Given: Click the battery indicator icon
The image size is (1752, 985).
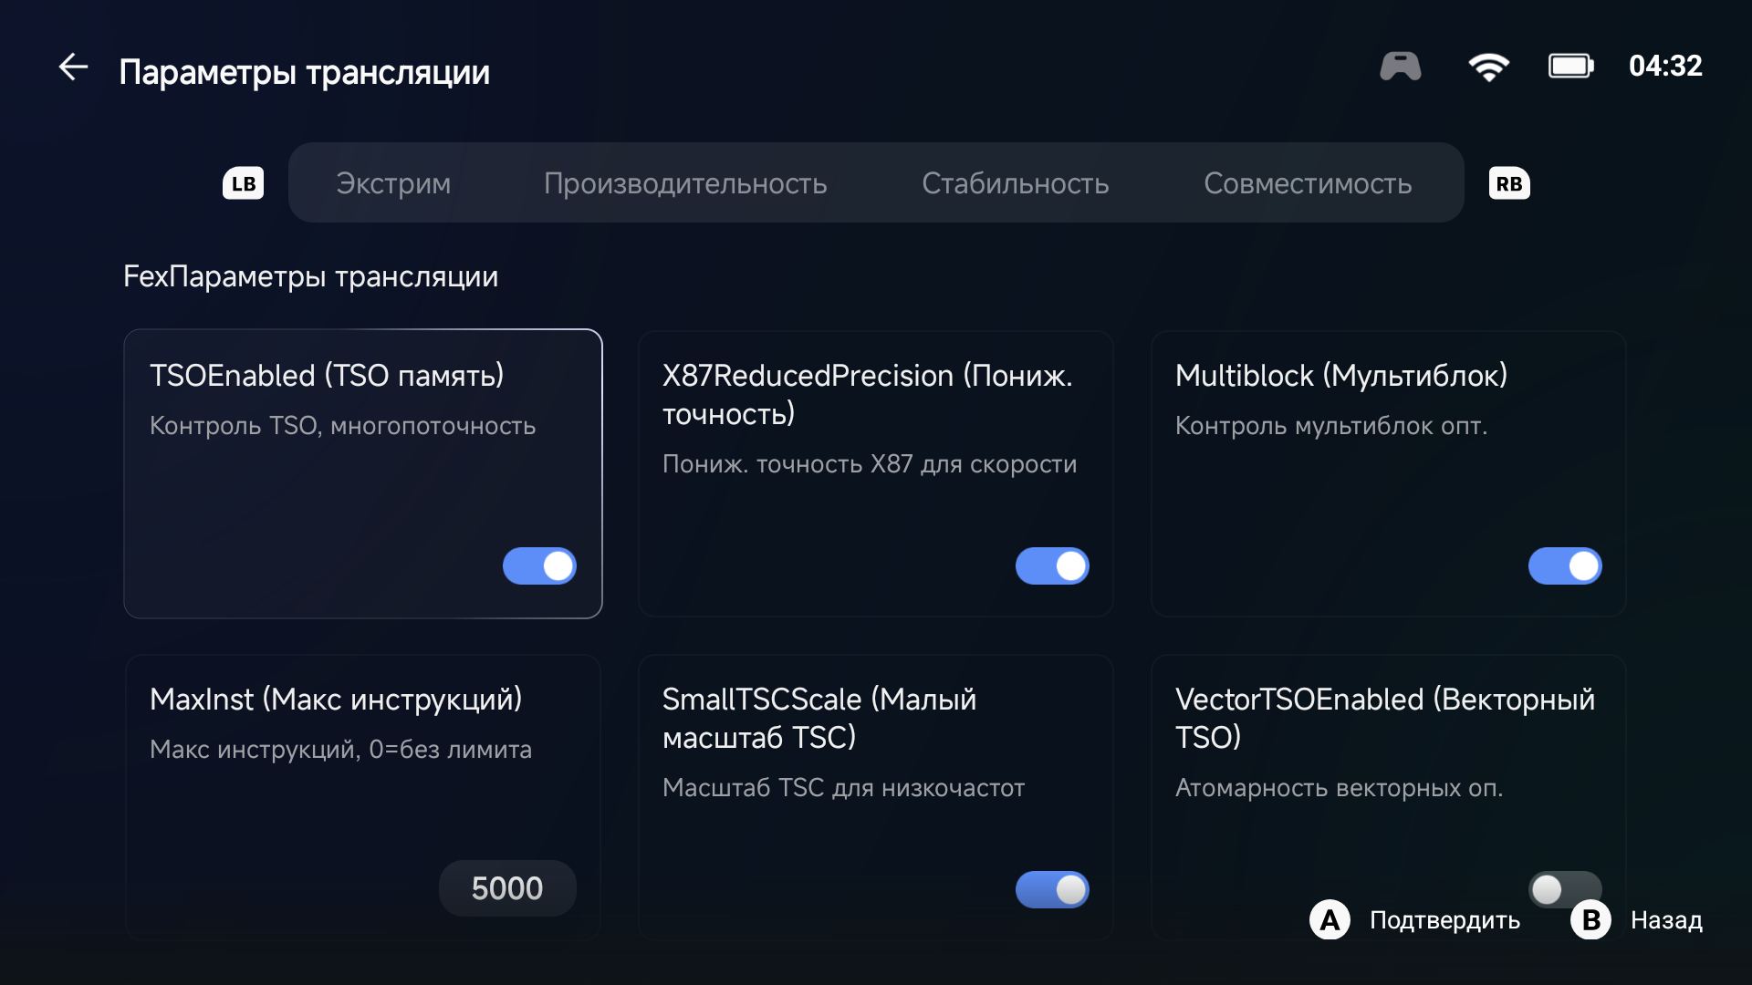Looking at the screenshot, I should [x=1570, y=67].
